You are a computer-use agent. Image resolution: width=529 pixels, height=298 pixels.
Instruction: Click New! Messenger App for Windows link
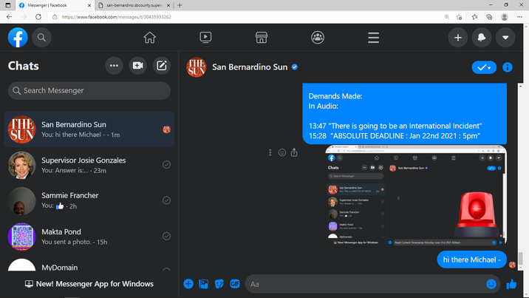tap(89, 284)
